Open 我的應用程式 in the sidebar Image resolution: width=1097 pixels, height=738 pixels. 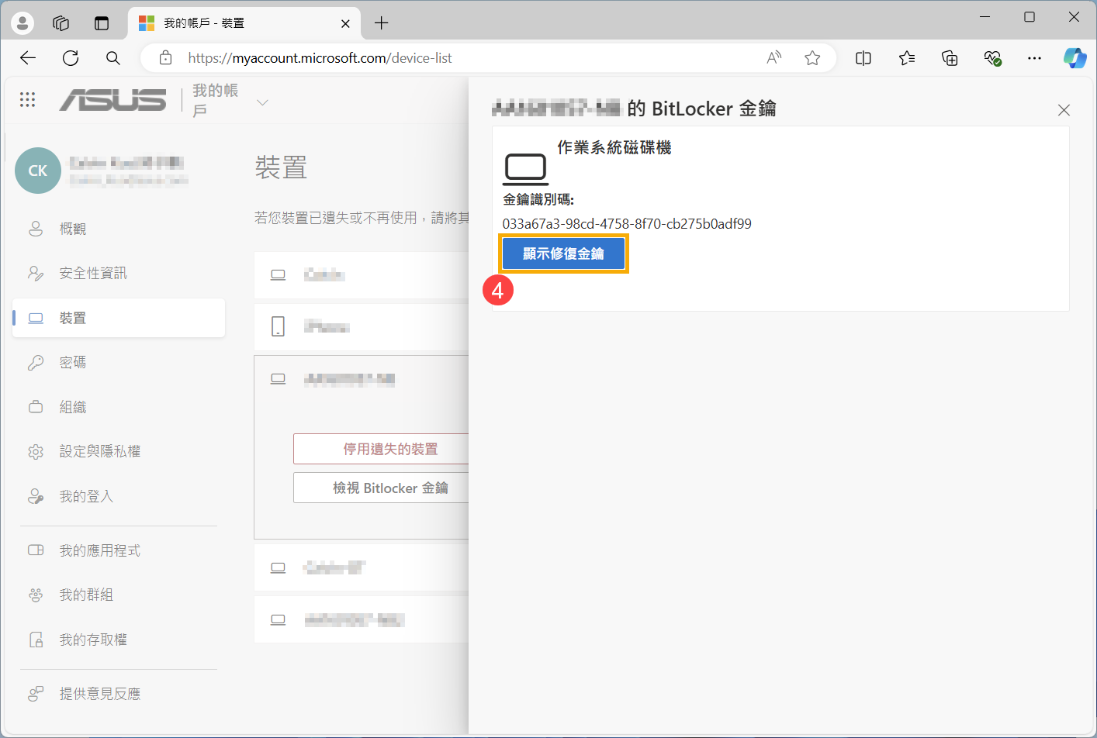119,550
